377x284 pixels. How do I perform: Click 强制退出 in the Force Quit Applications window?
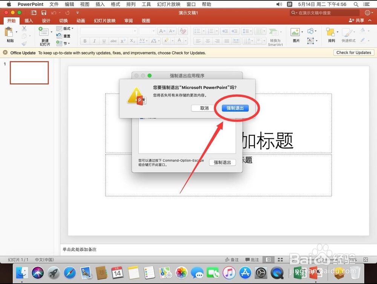coord(222,163)
